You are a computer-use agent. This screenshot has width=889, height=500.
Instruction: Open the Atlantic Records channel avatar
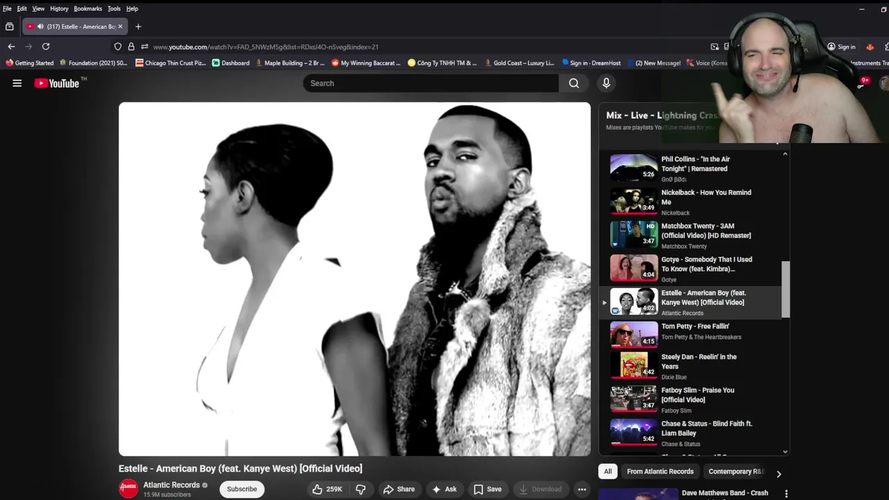point(128,489)
